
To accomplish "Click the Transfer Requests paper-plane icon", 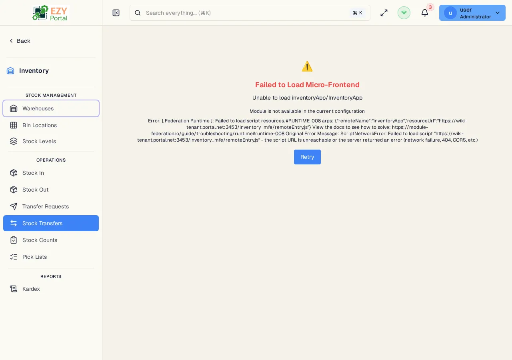I will click(x=14, y=206).
